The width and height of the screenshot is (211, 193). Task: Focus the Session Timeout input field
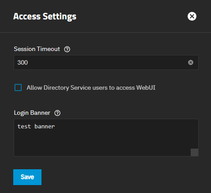pos(106,62)
